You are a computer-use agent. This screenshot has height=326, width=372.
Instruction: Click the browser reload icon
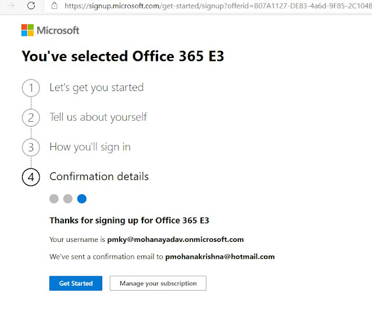(31, 5)
